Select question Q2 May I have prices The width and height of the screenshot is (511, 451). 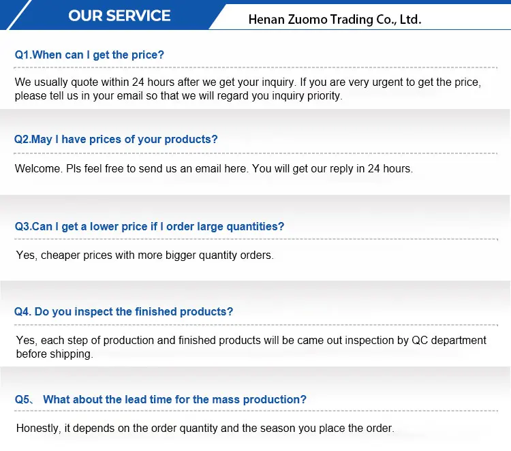116,139
